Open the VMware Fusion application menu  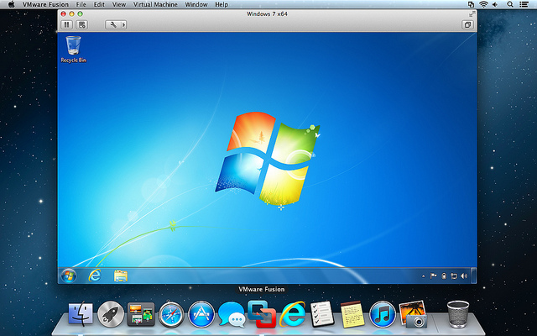tap(46, 4)
